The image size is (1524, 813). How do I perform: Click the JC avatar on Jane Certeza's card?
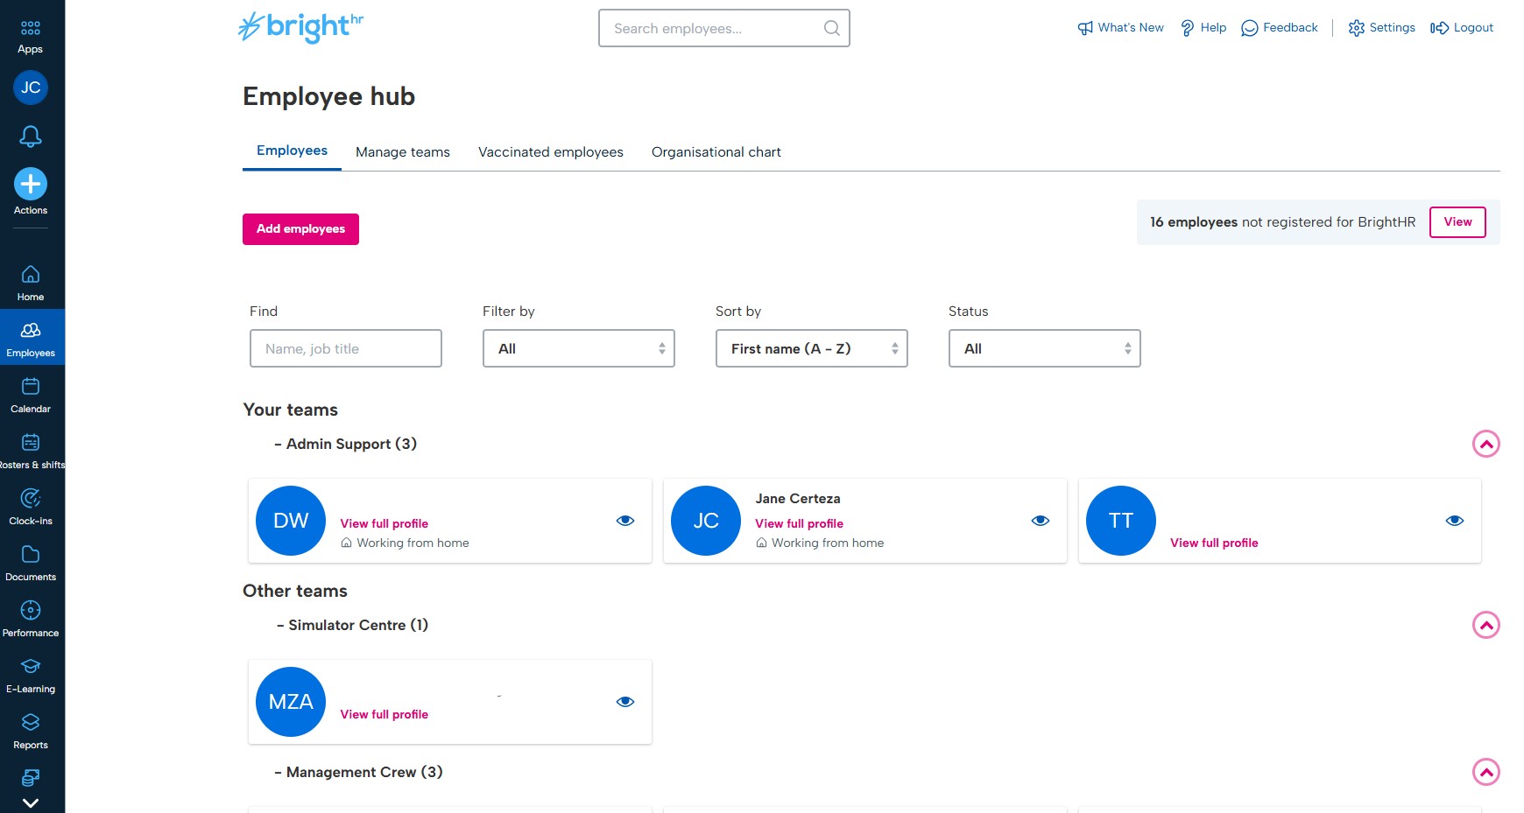706,521
